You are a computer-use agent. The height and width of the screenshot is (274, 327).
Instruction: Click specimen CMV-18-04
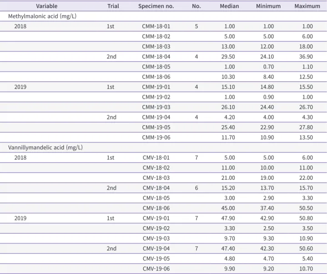click(x=156, y=188)
